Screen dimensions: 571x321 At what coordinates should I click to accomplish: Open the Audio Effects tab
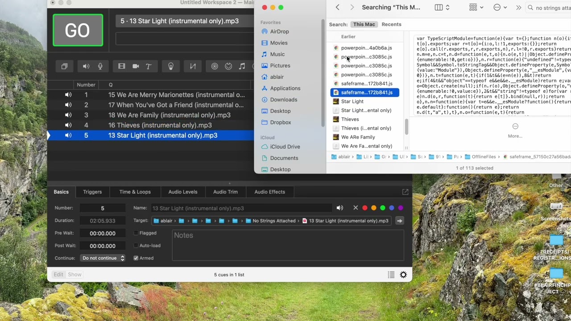coord(269,192)
